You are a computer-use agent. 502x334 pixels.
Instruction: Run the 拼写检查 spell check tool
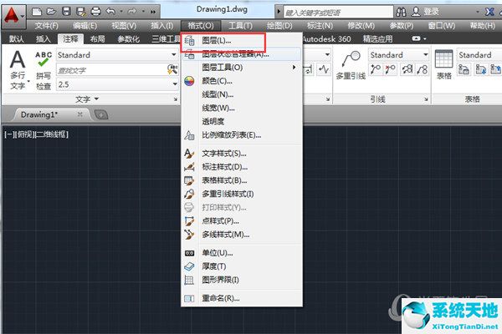click(x=44, y=71)
